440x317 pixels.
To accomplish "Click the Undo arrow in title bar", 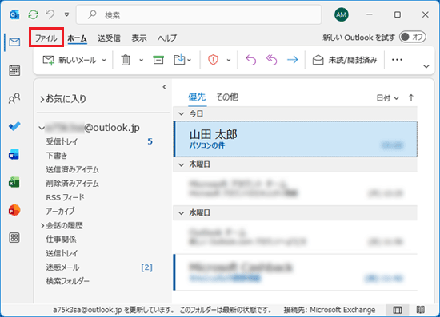I will pos(50,14).
